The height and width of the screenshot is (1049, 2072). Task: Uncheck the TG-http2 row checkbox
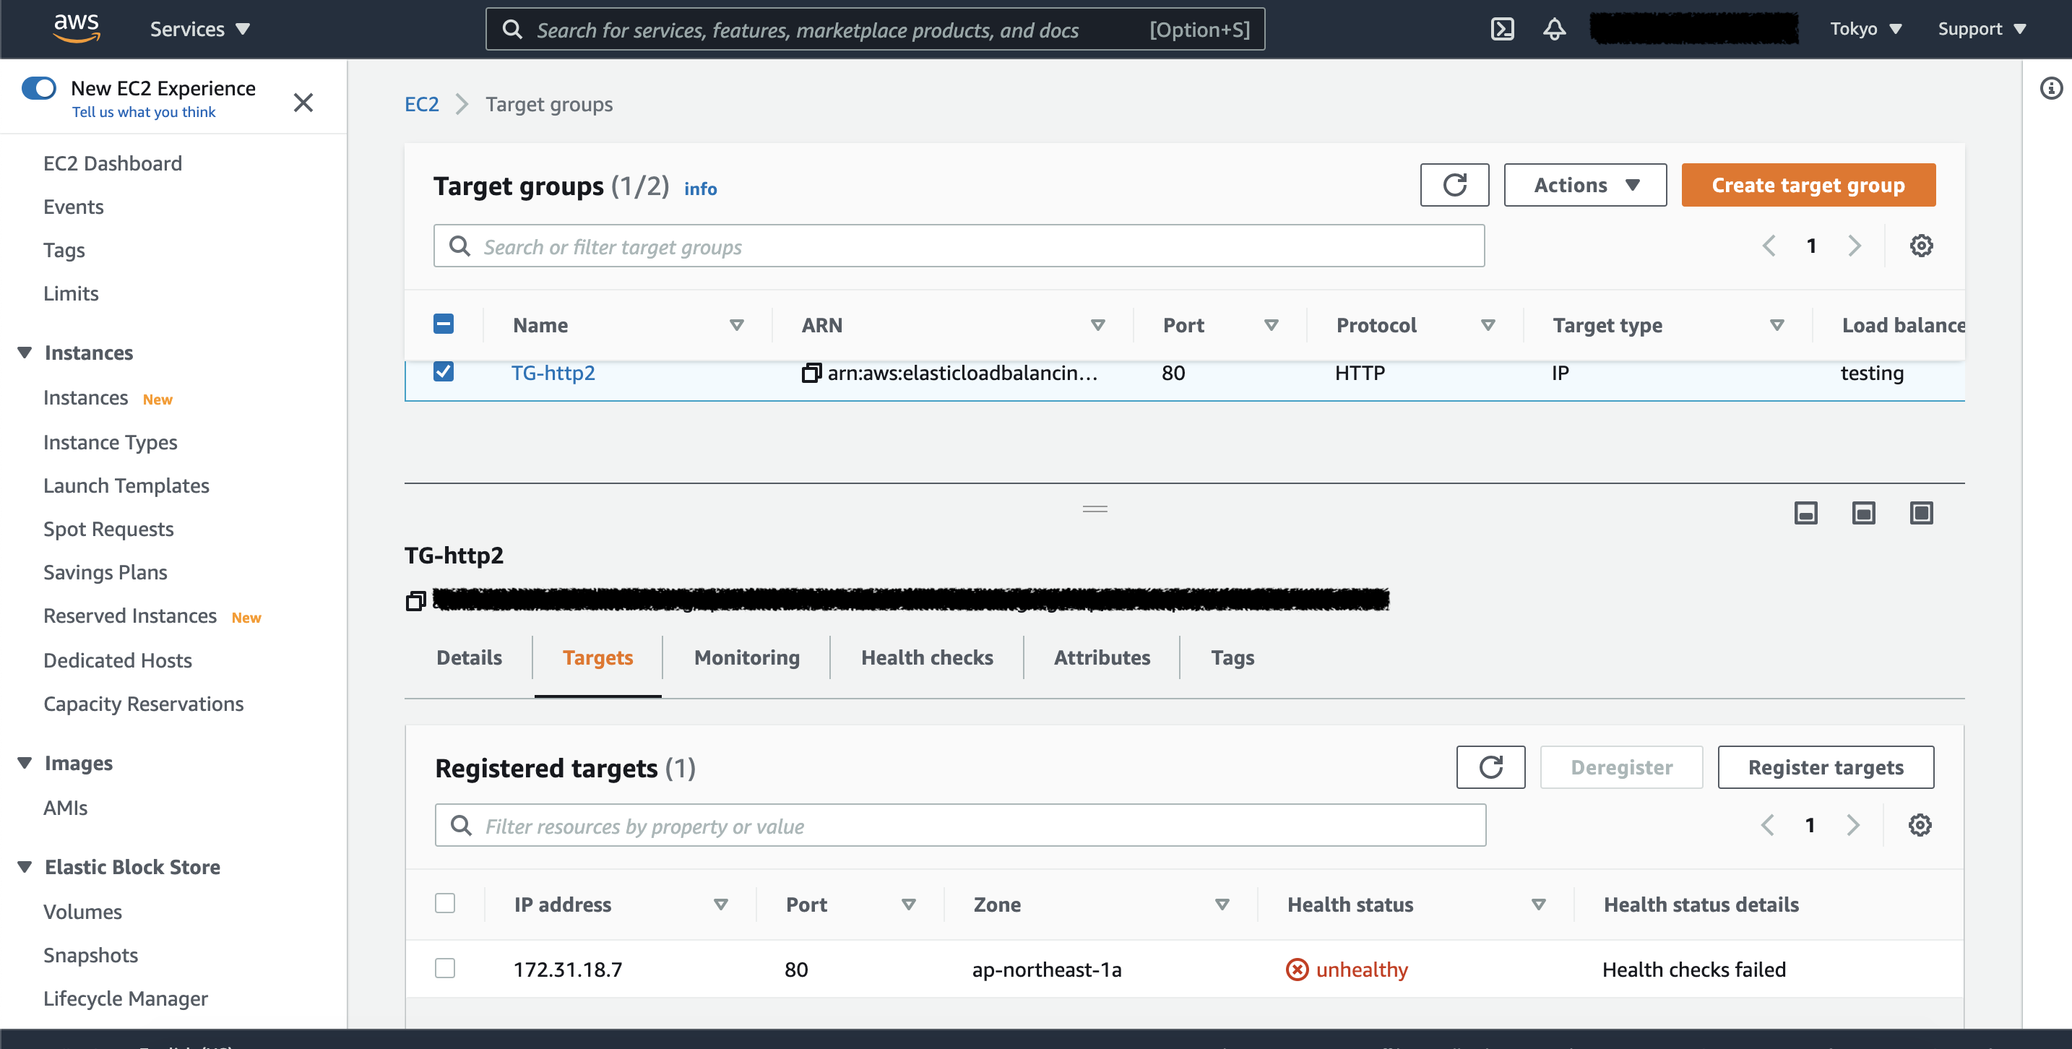[443, 371]
